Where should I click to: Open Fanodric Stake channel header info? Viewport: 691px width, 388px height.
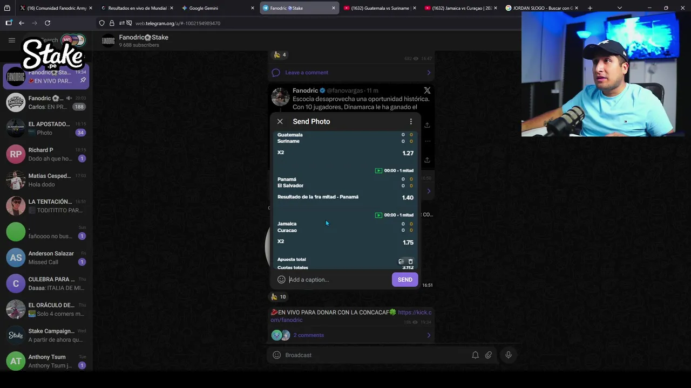point(144,41)
